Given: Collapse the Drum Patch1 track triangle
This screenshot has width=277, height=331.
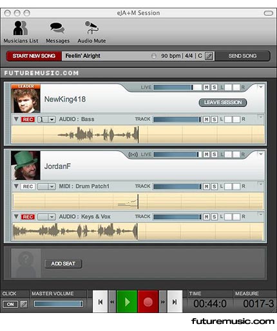Looking at the screenshot, I should 16,186.
